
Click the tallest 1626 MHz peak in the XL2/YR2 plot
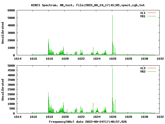[112, 90]
